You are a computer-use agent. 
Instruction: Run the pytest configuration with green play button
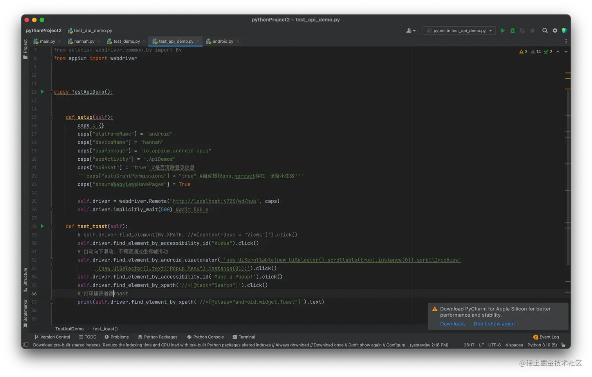(503, 31)
